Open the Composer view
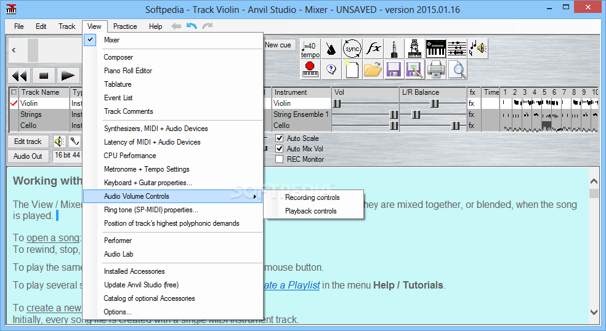 (x=173, y=57)
